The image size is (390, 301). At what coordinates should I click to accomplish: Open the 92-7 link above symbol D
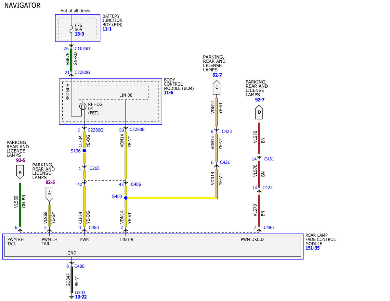[x=260, y=100]
